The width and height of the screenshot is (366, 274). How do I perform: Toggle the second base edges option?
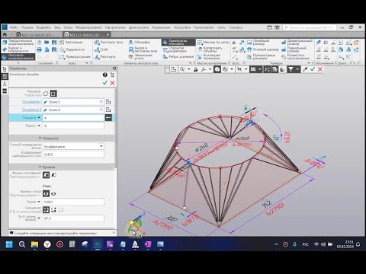click(x=53, y=175)
